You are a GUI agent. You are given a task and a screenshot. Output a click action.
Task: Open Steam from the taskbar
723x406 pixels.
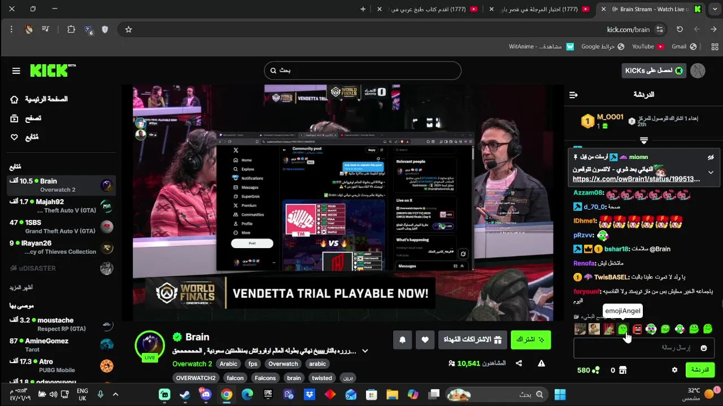185,395
